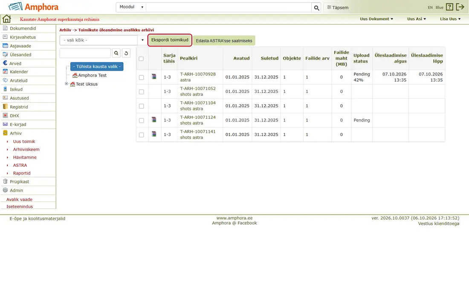Check the box for T-ARH-10071052 row
This screenshot has width=469, height=293.
tap(142, 92)
